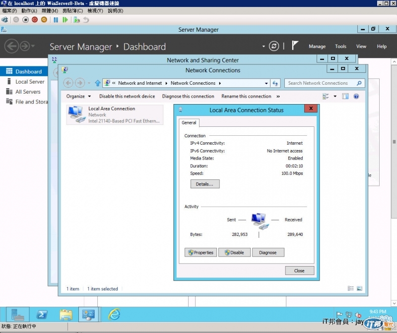Click the address bar refresh button

tap(275, 83)
